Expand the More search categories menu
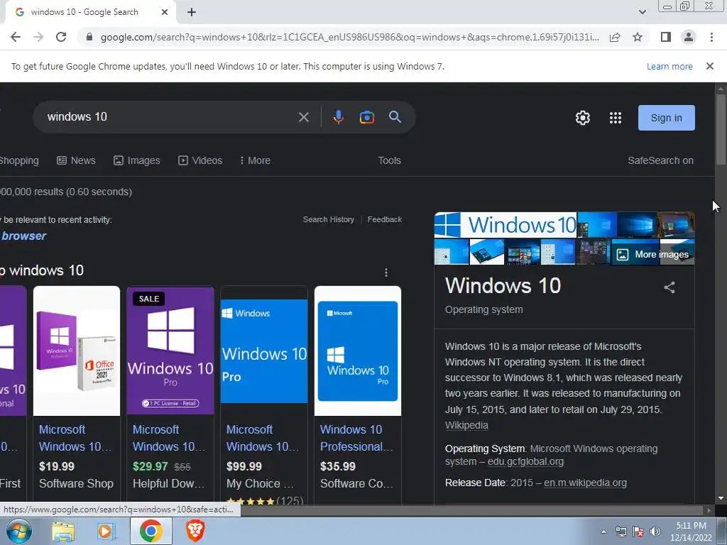The width and height of the screenshot is (727, 545). pos(255,160)
